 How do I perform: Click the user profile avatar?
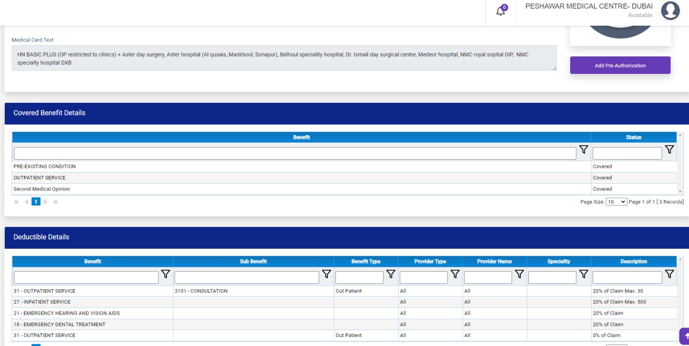click(x=670, y=11)
